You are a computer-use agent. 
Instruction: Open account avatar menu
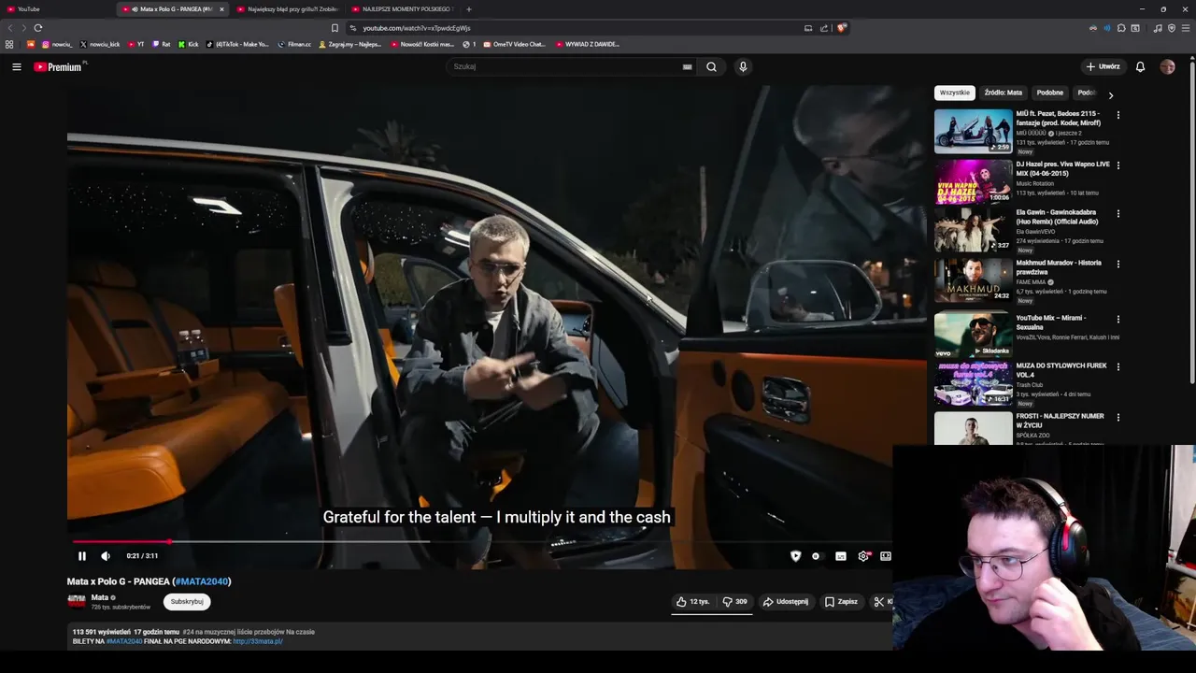pyautogui.click(x=1167, y=66)
